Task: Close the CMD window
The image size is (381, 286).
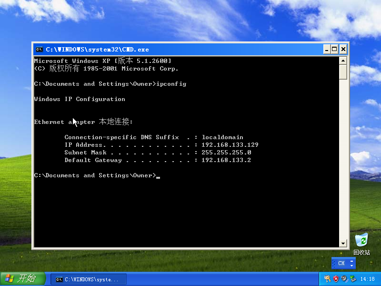Action: [343, 50]
